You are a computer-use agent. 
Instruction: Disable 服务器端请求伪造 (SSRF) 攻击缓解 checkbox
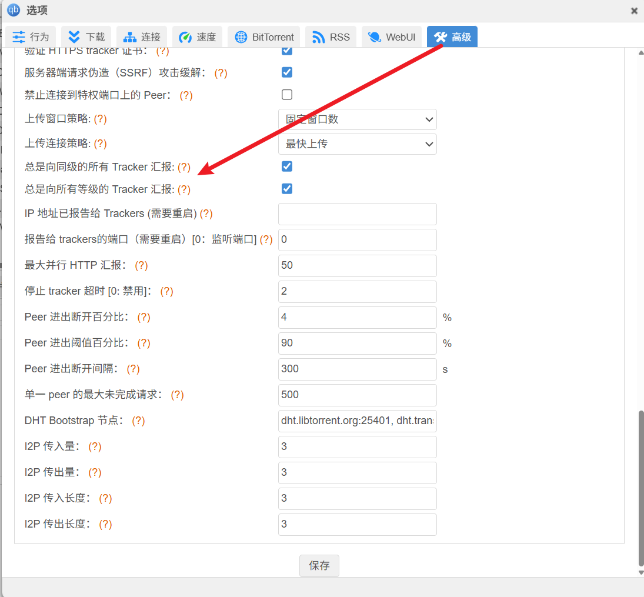(287, 72)
